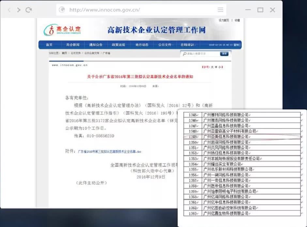The width and height of the screenshot is (307, 227).
Task: Set font size to 大
Action: tap(212, 67)
